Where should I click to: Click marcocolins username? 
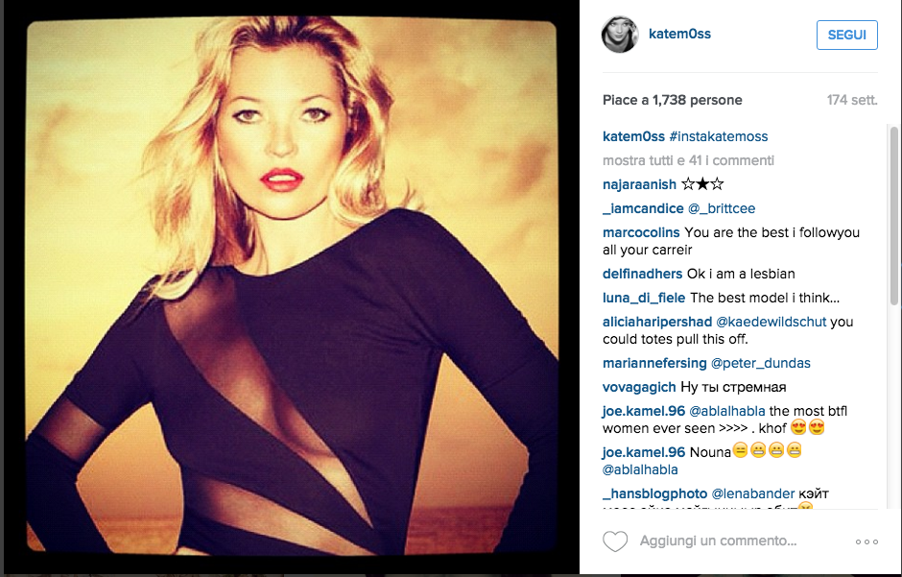point(641,232)
